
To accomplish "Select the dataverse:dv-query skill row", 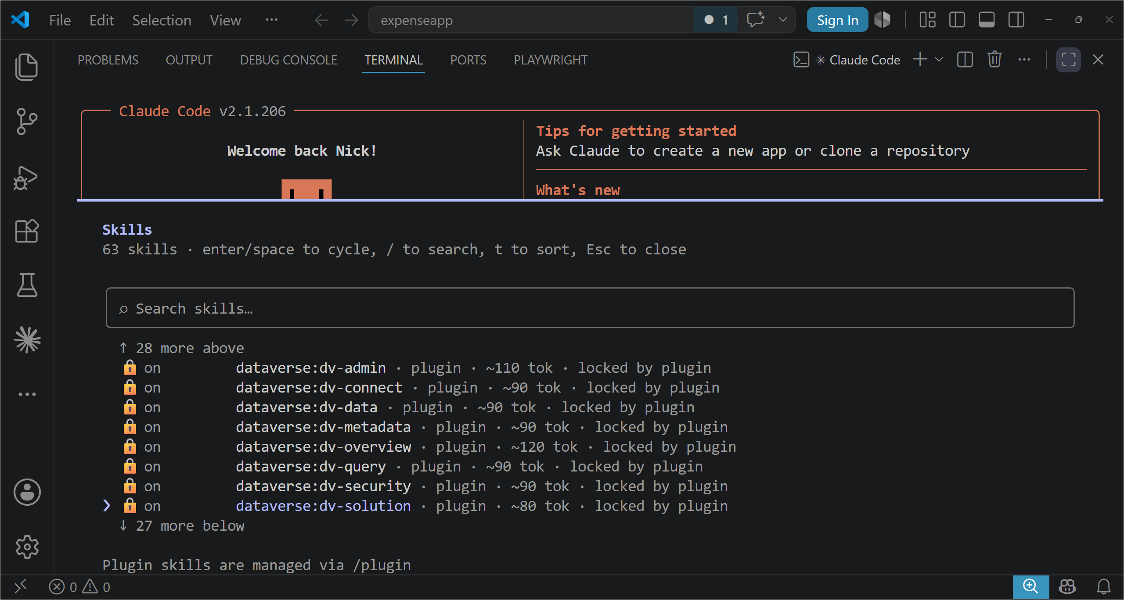I will point(413,467).
